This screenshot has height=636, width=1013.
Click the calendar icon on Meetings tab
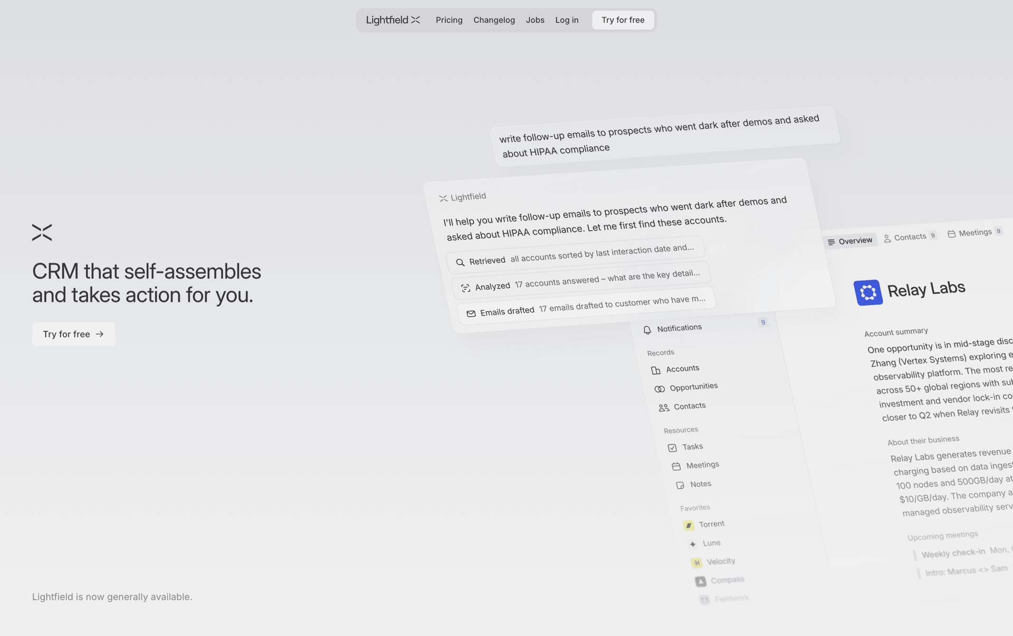pos(952,234)
